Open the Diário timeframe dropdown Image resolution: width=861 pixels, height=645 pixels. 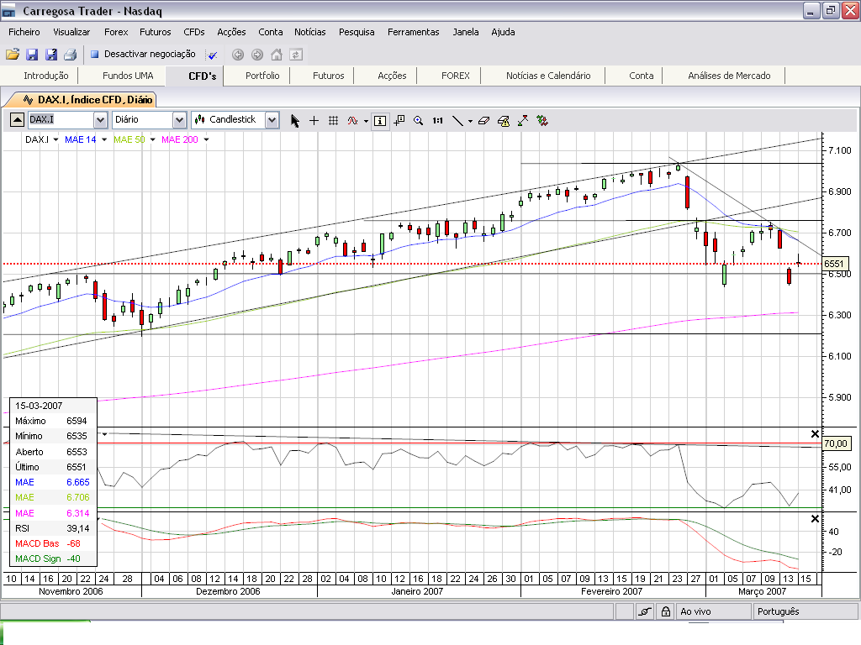(179, 119)
